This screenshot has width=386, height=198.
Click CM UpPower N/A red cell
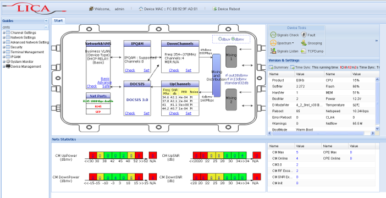pyautogui.click(x=153, y=156)
